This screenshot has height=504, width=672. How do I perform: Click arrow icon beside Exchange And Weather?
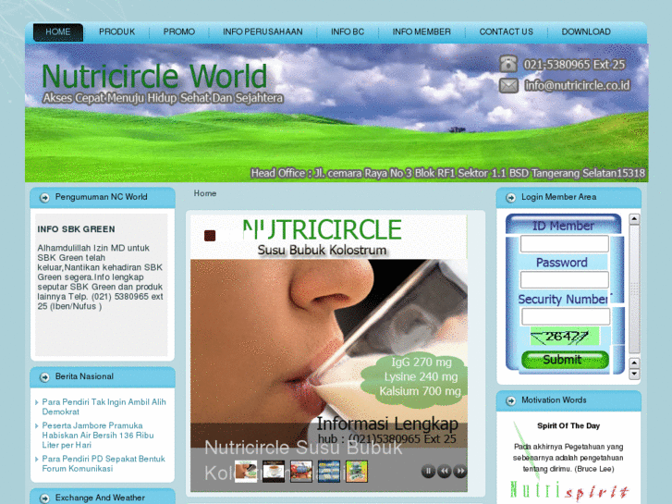pyautogui.click(x=44, y=498)
